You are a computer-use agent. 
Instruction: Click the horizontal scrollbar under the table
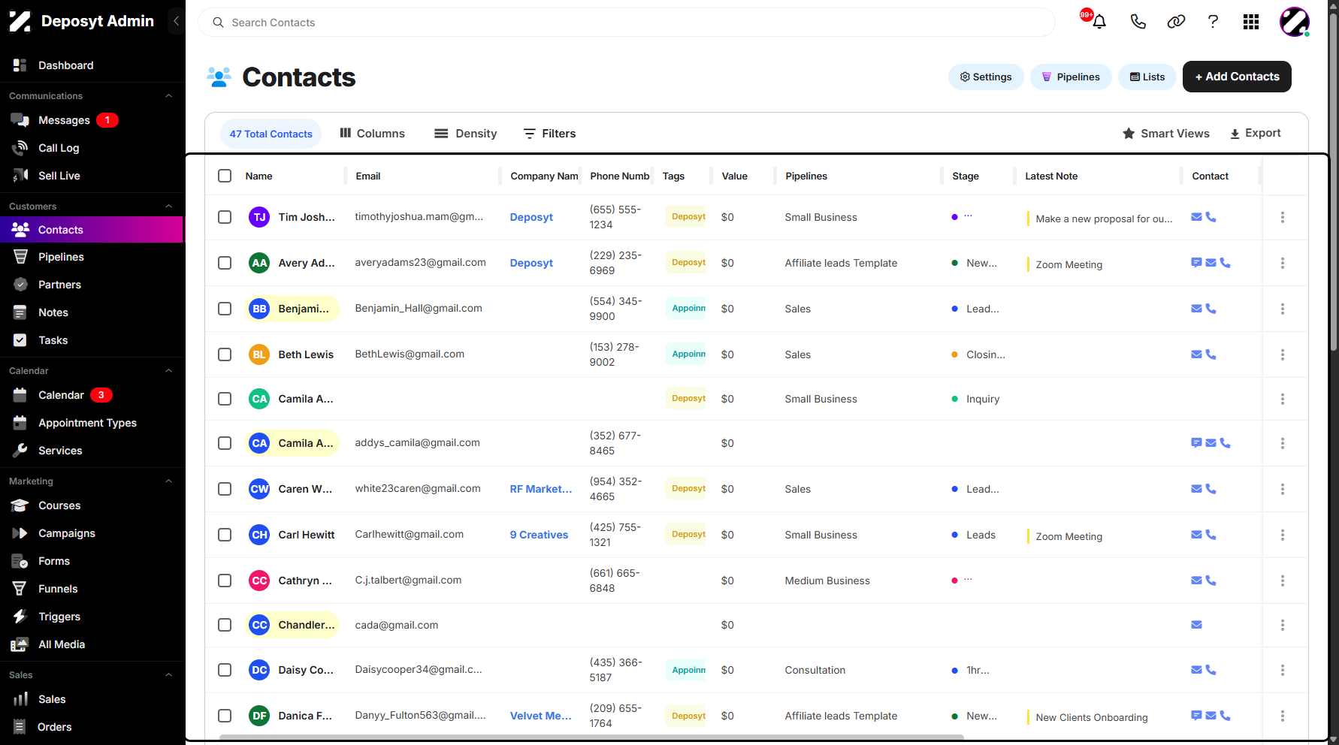click(591, 737)
